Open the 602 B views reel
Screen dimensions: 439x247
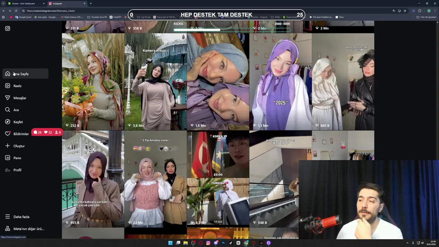pos(343,82)
